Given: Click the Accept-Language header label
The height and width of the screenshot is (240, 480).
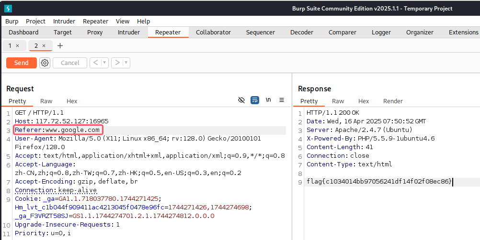Looking at the screenshot, I should pyautogui.click(x=46, y=164).
